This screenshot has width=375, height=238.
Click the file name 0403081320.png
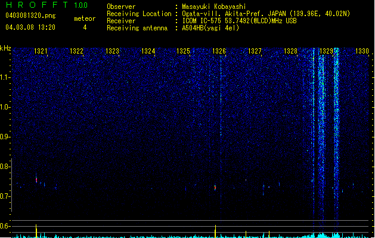tap(30, 16)
